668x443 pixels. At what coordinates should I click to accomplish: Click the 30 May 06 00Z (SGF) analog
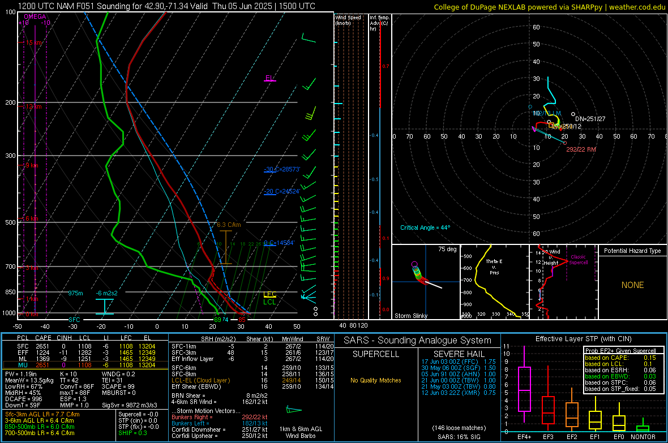pos(459,368)
